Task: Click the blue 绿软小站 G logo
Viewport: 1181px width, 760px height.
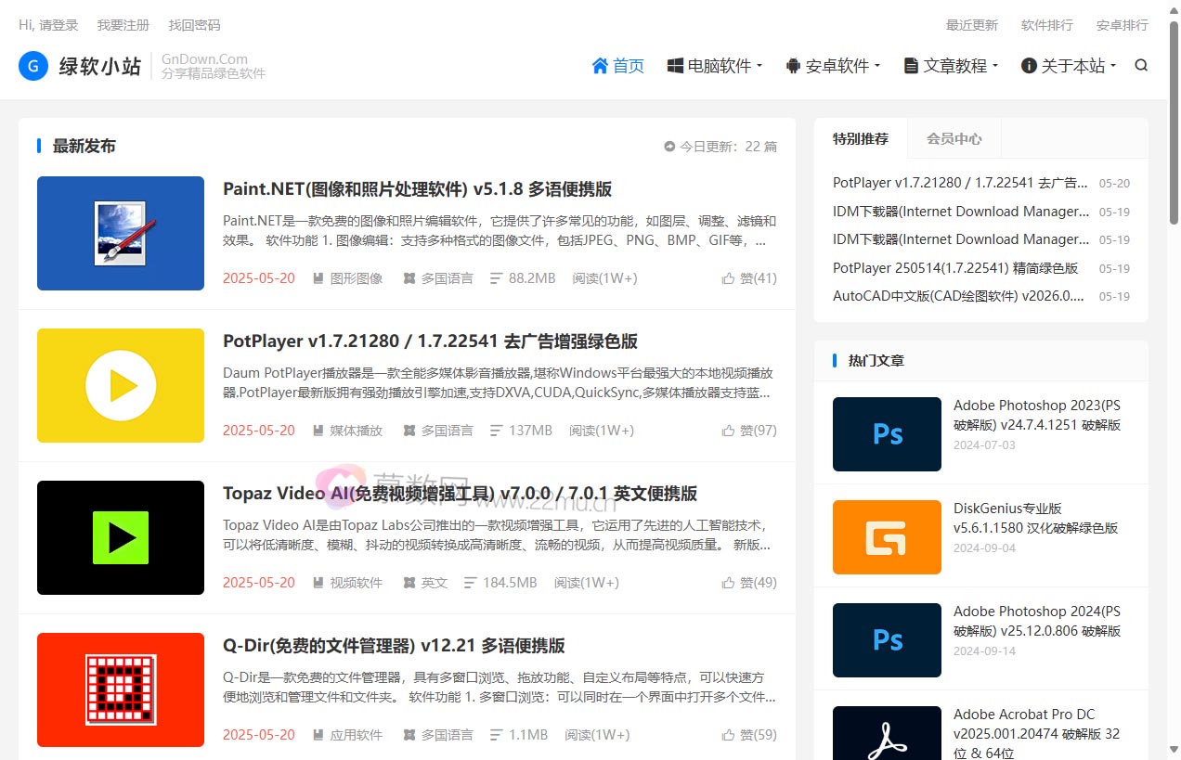Action: [x=32, y=66]
